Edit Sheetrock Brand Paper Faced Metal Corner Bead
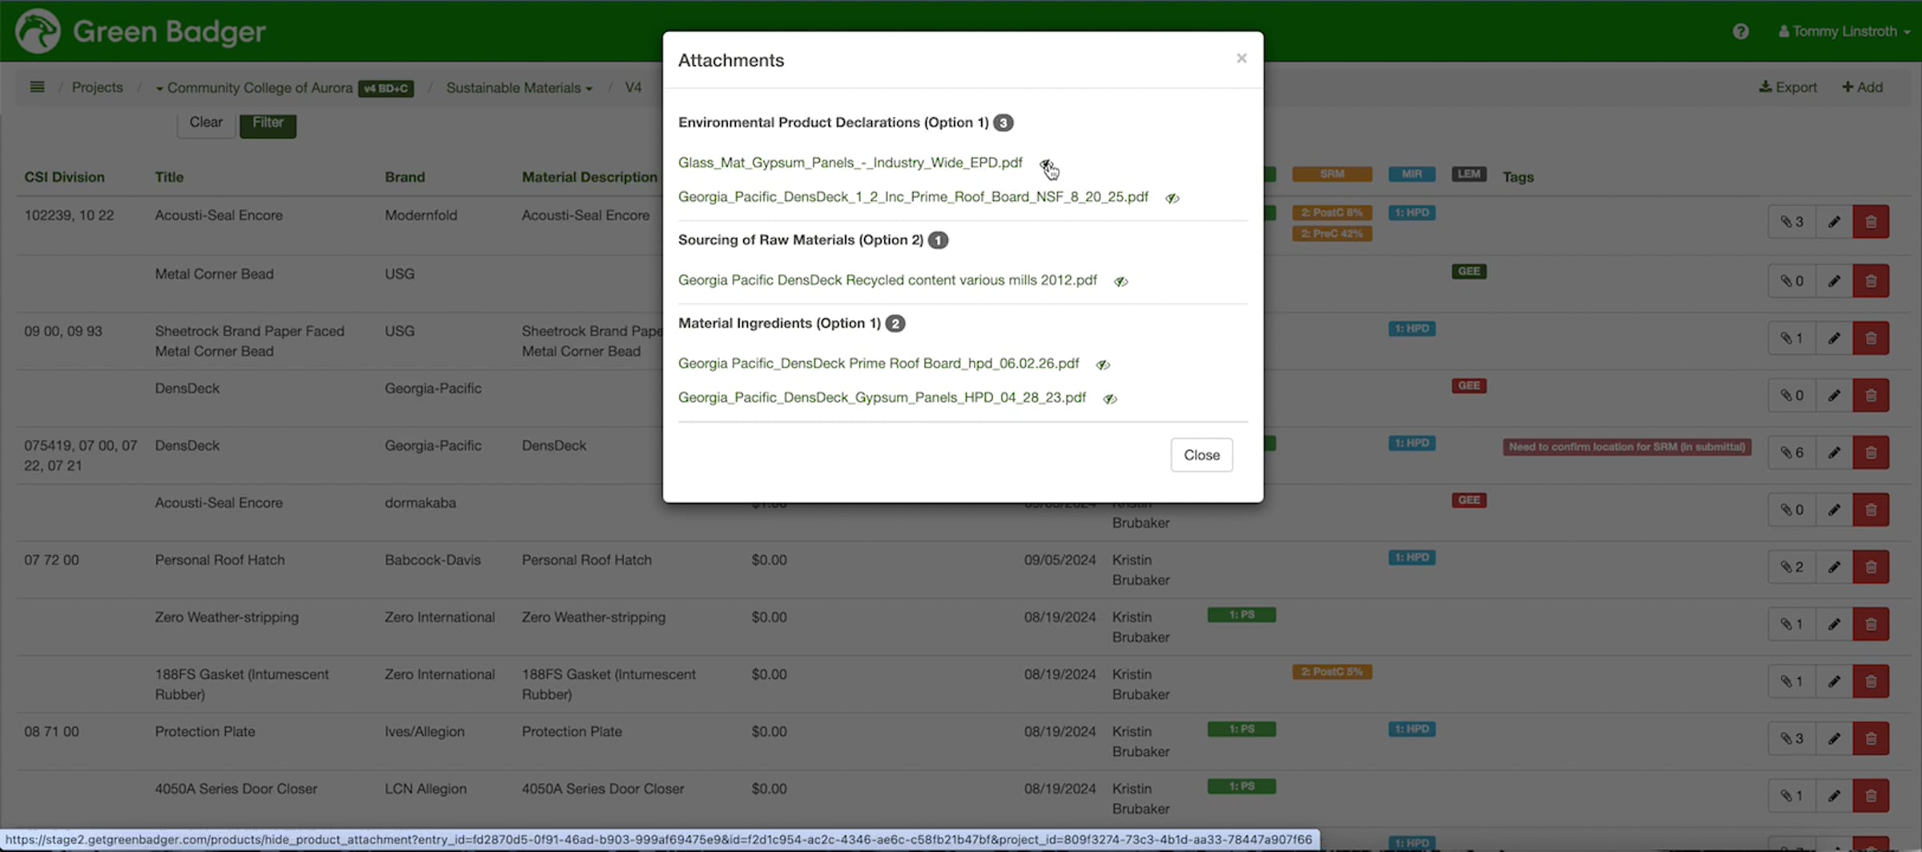This screenshot has width=1922, height=852. pos(1834,338)
